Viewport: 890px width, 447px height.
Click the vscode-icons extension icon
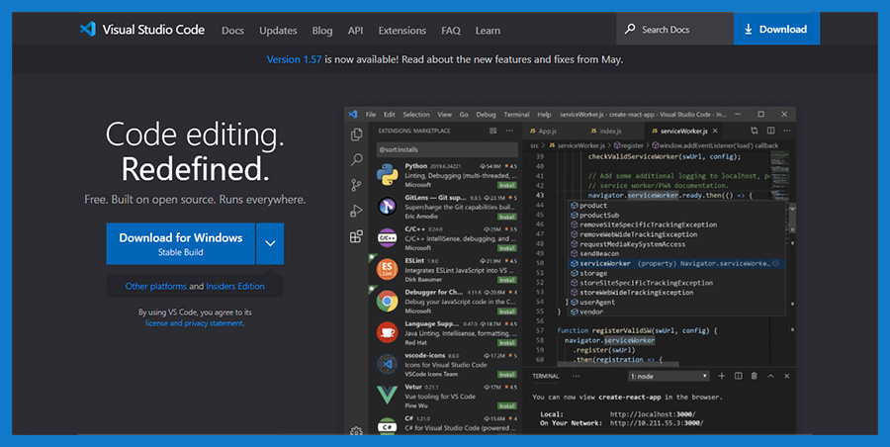(x=387, y=364)
